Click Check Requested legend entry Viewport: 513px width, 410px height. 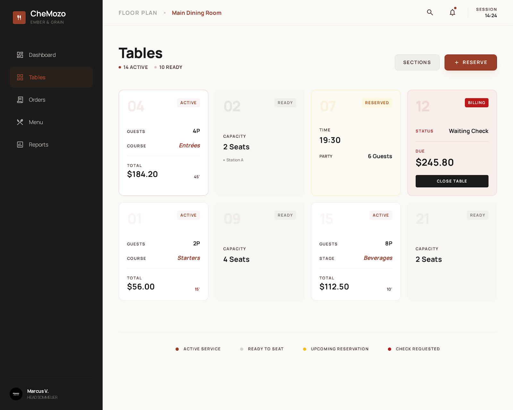(x=414, y=349)
